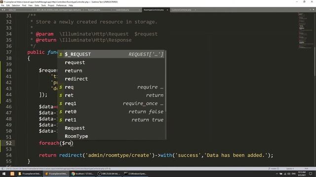Select $_REQUEST autocomplete suggestion
316x177 pixels.
pyautogui.click(x=111, y=54)
